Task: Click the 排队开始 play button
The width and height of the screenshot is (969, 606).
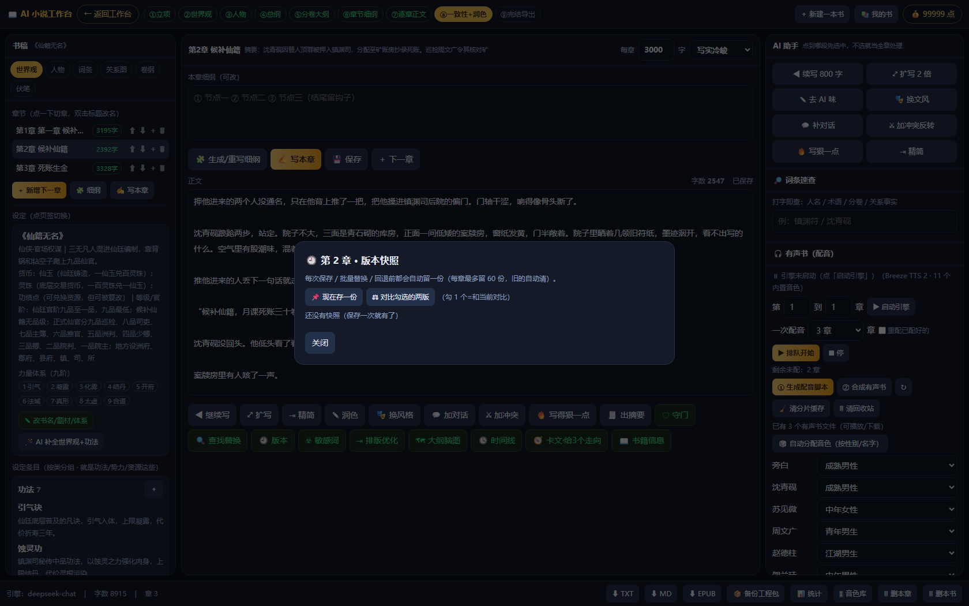Action: click(795, 353)
